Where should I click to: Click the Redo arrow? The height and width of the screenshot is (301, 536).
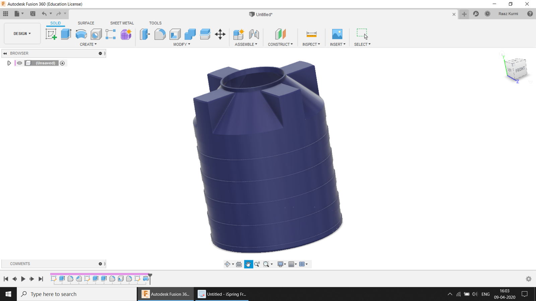point(59,14)
